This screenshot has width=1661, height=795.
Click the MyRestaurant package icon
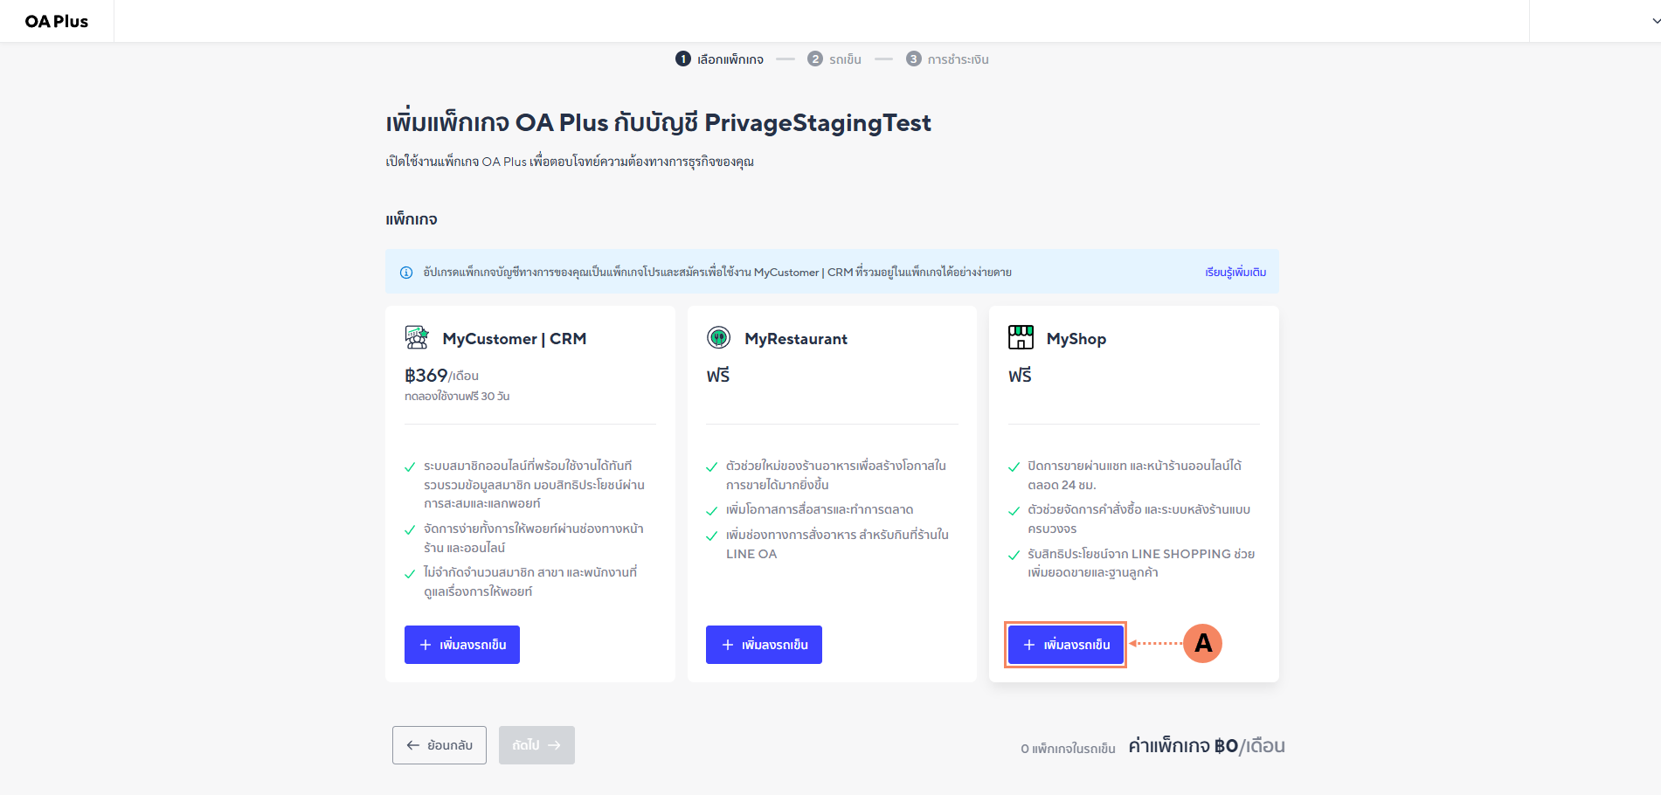point(718,337)
